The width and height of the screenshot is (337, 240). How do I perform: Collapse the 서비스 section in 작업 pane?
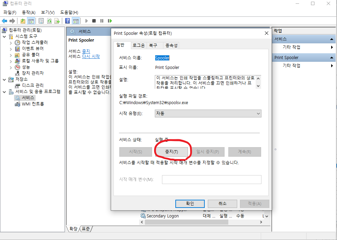point(332,39)
